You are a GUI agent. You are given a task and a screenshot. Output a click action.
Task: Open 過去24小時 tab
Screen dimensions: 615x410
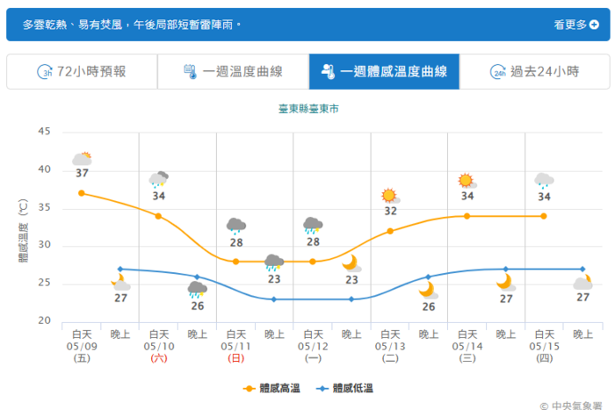coord(534,72)
